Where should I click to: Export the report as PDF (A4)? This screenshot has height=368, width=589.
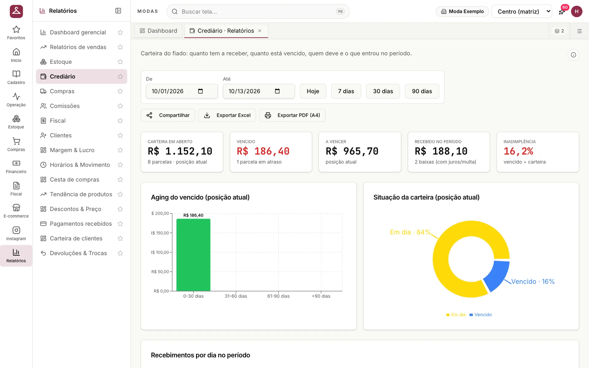[x=292, y=115]
